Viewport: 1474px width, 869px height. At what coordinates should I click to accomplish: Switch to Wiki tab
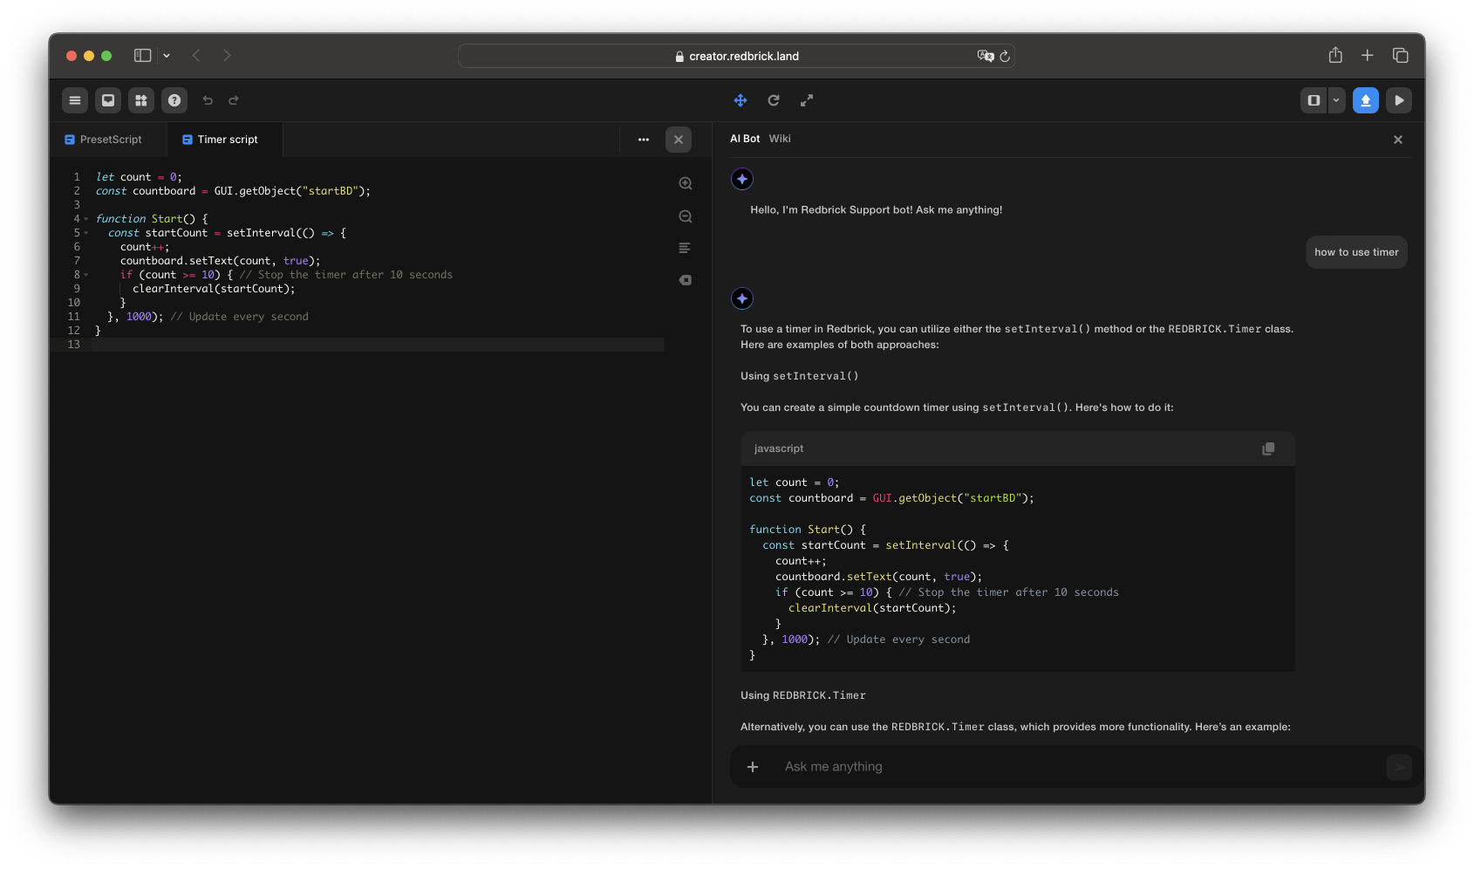click(x=780, y=139)
